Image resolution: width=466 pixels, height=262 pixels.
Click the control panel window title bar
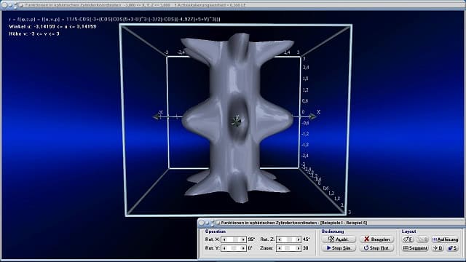click(331, 223)
